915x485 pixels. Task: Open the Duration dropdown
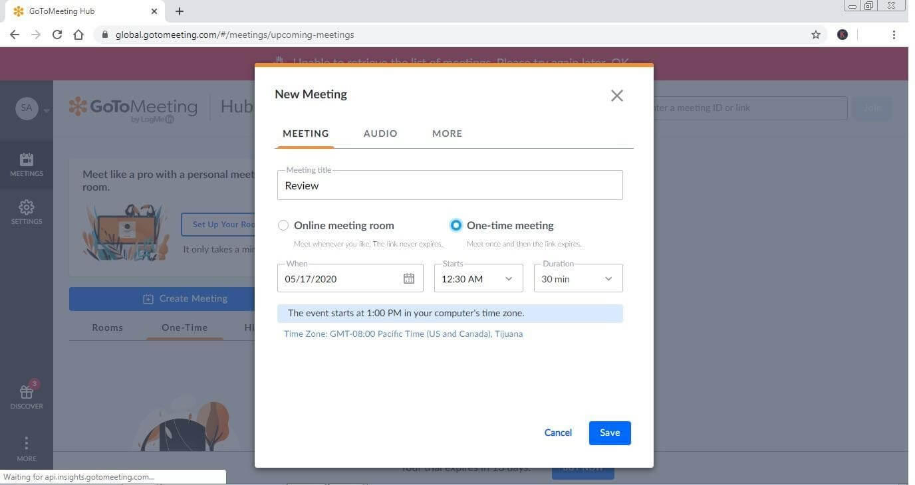tap(608, 278)
